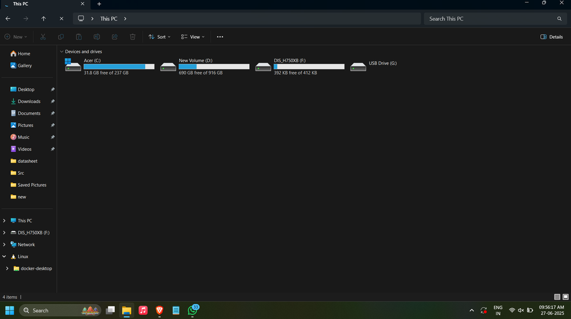The height and width of the screenshot is (319, 571).
Task: Toggle the Details pane
Action: coord(552,37)
